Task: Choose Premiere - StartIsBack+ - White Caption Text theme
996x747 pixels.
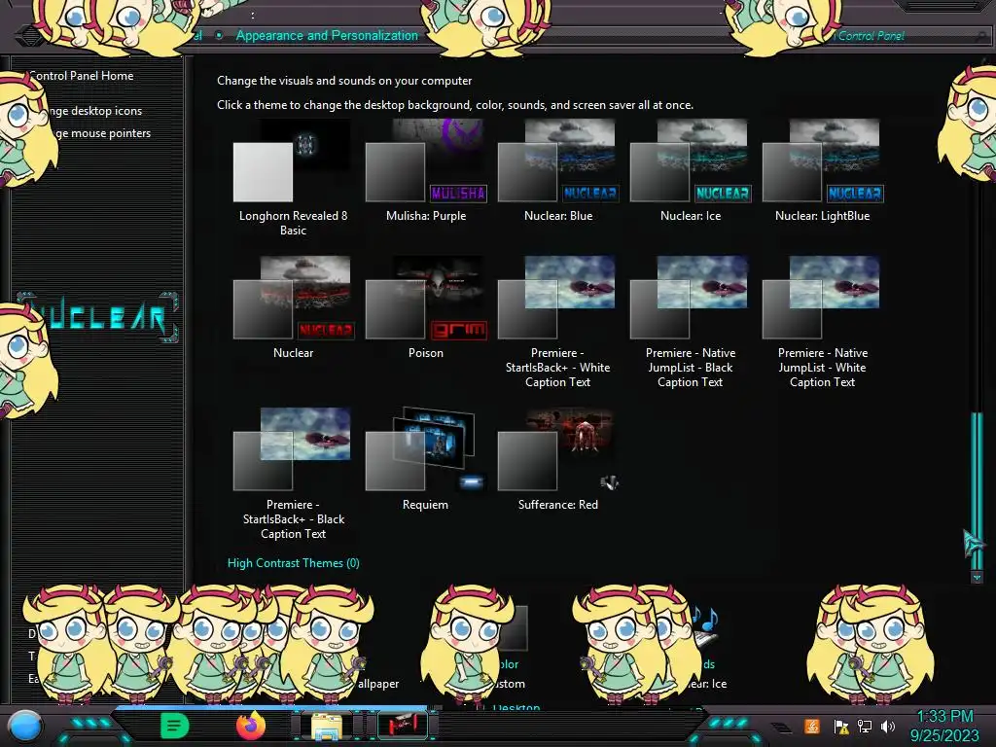Action: (x=557, y=322)
